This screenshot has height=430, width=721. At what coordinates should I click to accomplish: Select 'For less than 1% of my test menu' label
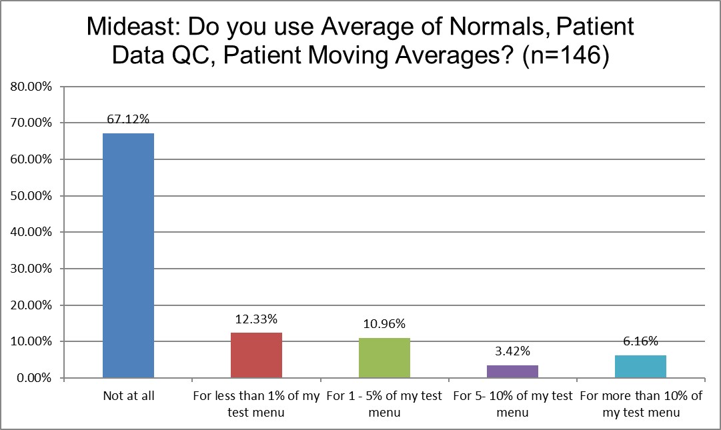click(257, 404)
